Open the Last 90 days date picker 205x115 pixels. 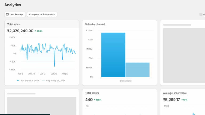coord(15,14)
